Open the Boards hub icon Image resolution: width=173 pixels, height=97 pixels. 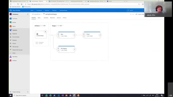click(x=11, y=22)
